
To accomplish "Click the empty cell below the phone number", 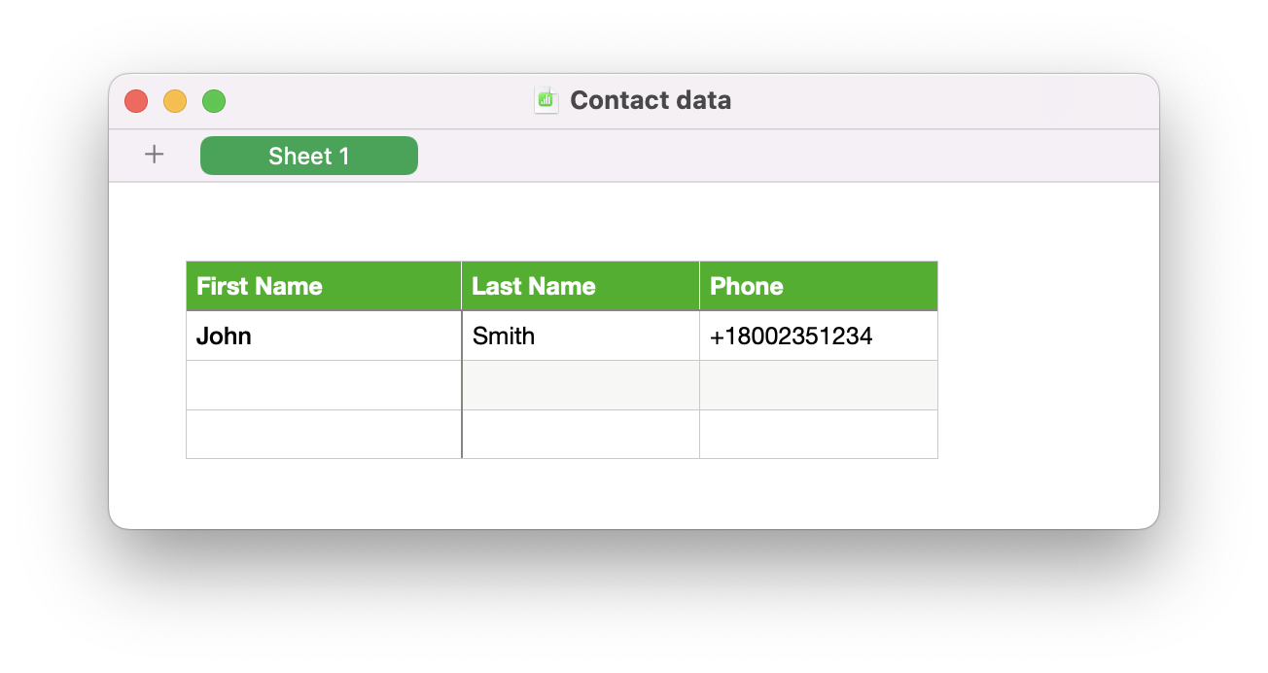I will 818,384.
